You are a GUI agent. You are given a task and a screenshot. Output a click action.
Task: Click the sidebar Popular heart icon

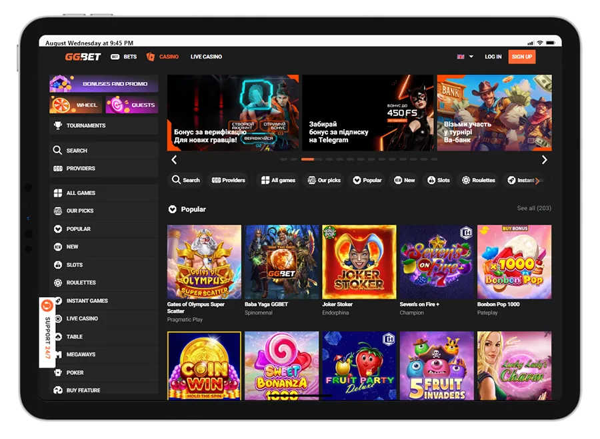coord(58,228)
